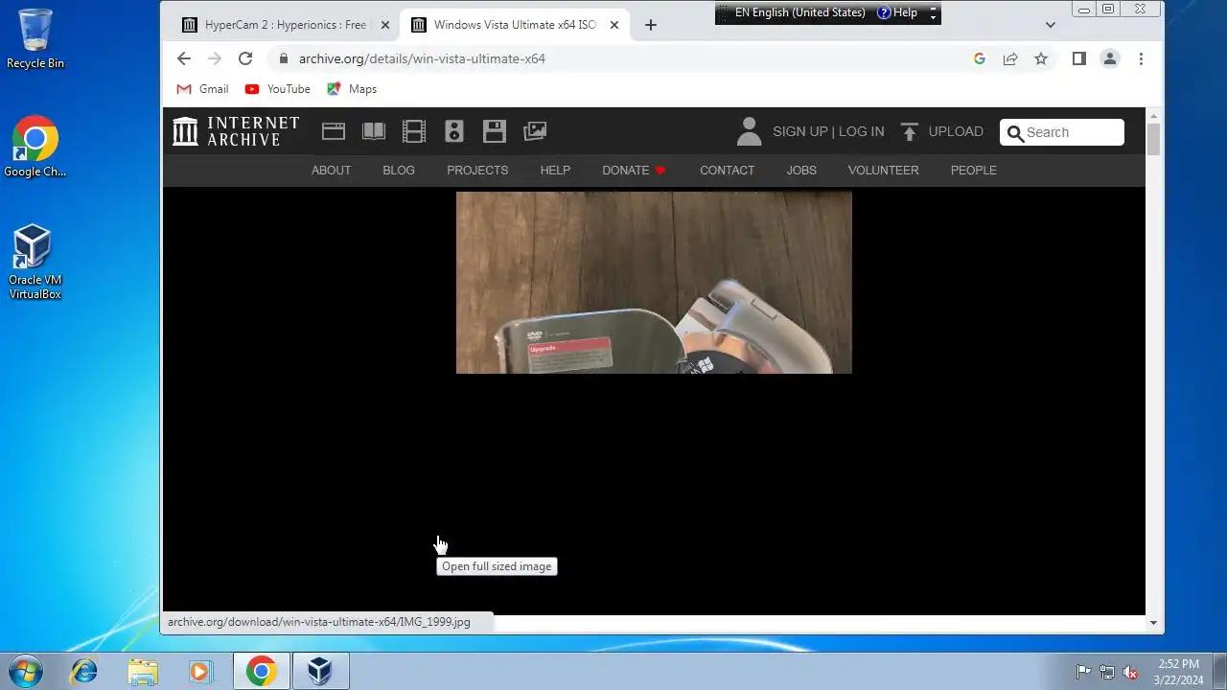Click the user avatar icon

coord(749,131)
